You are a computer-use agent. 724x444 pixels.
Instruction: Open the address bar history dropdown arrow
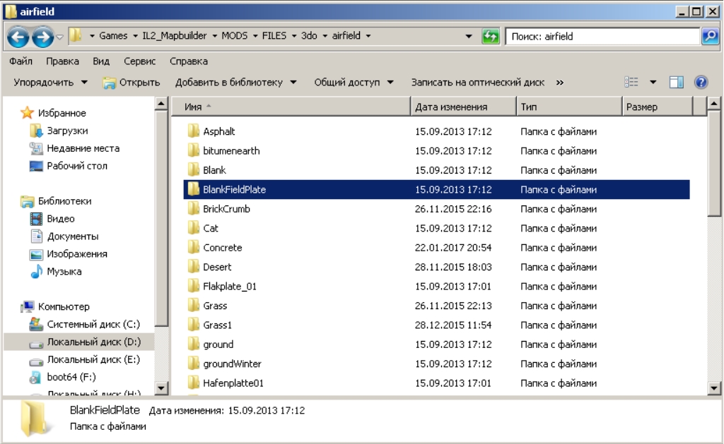[x=469, y=36]
